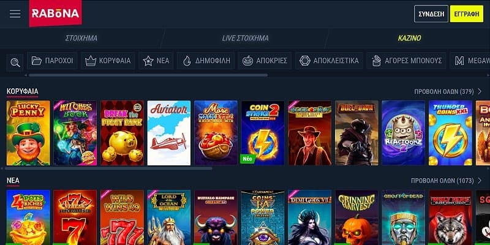This screenshot has width=490, height=245.
Task: Expand ΠΡΟΒΟΛΗ ΟΛΩΝ (1073) chevron
Action: [480, 181]
